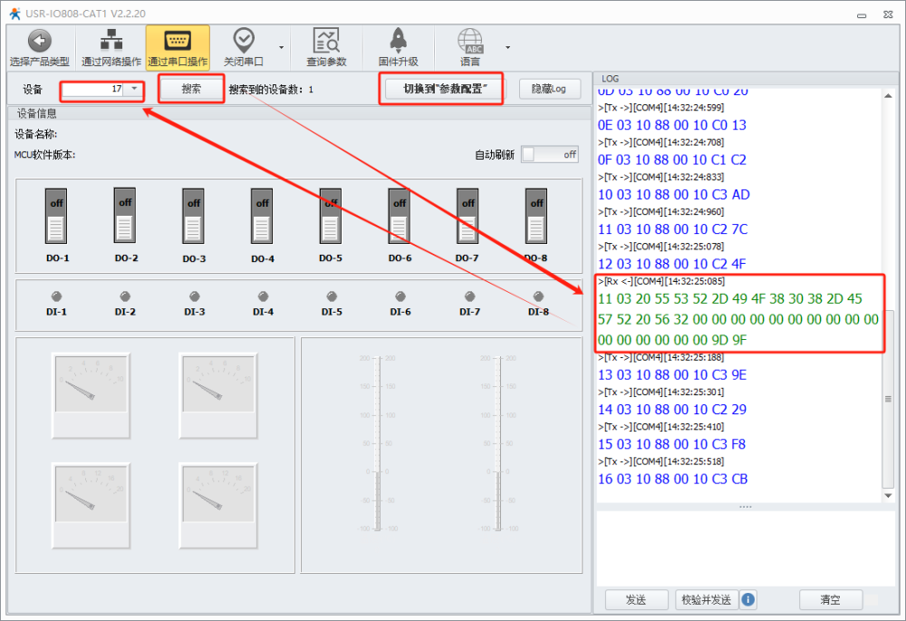Select the 通过网络操作 network icon
The width and height of the screenshot is (906, 621).
(x=111, y=41)
